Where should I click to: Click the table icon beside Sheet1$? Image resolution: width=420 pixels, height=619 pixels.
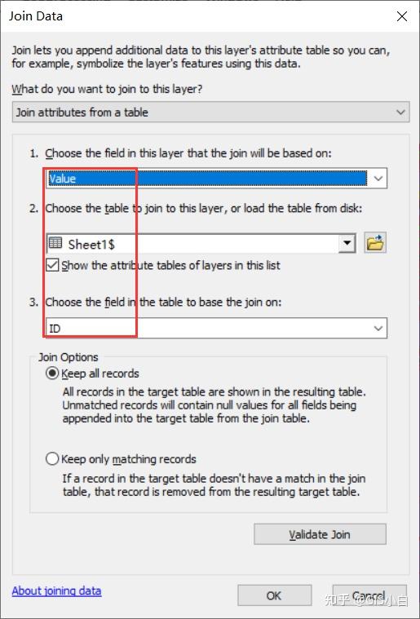click(55, 243)
